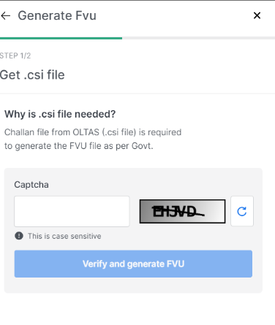
Task: Click the This is case sensitive hint
Action: [64, 236]
